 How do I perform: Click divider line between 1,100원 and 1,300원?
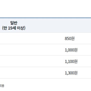tap(45, 67)
